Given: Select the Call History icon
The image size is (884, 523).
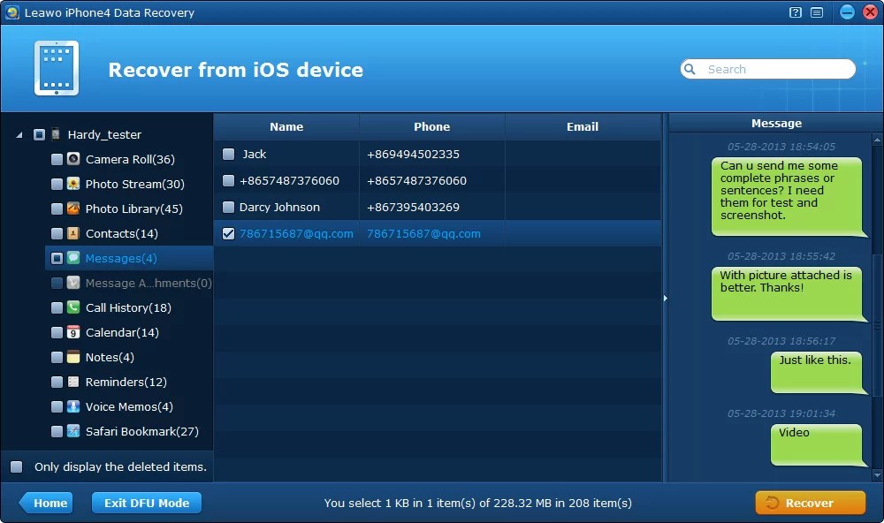Looking at the screenshot, I should pos(72,307).
